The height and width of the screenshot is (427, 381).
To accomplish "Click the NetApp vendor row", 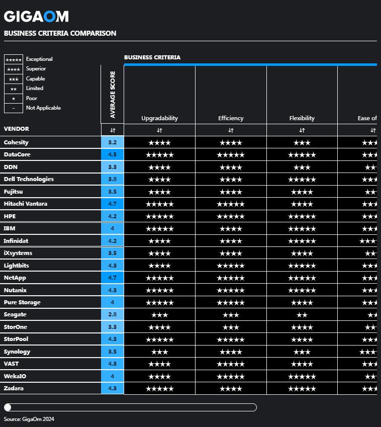I will pos(15,278).
